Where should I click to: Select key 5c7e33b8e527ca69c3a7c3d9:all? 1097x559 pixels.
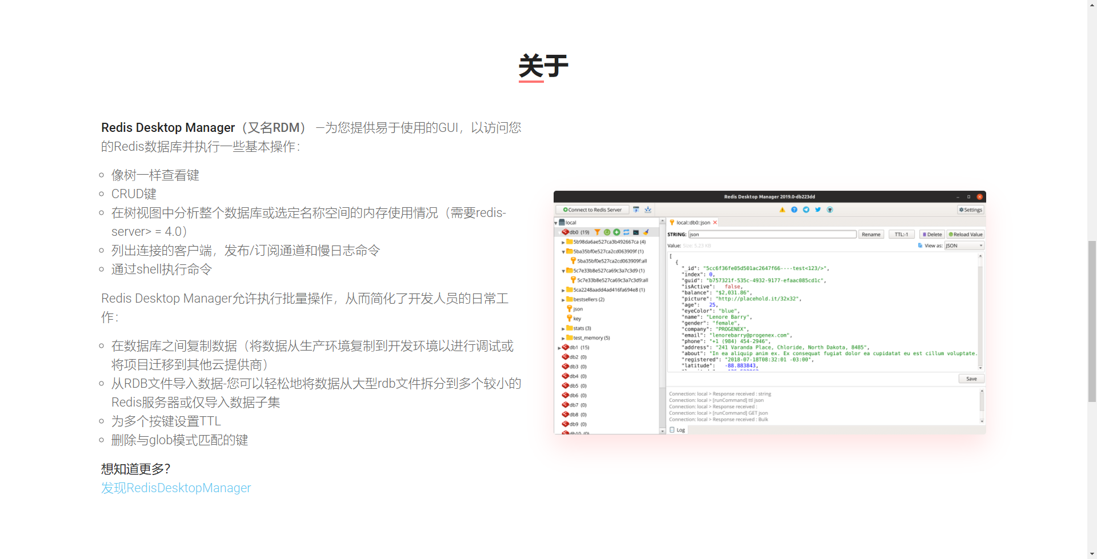click(610, 280)
